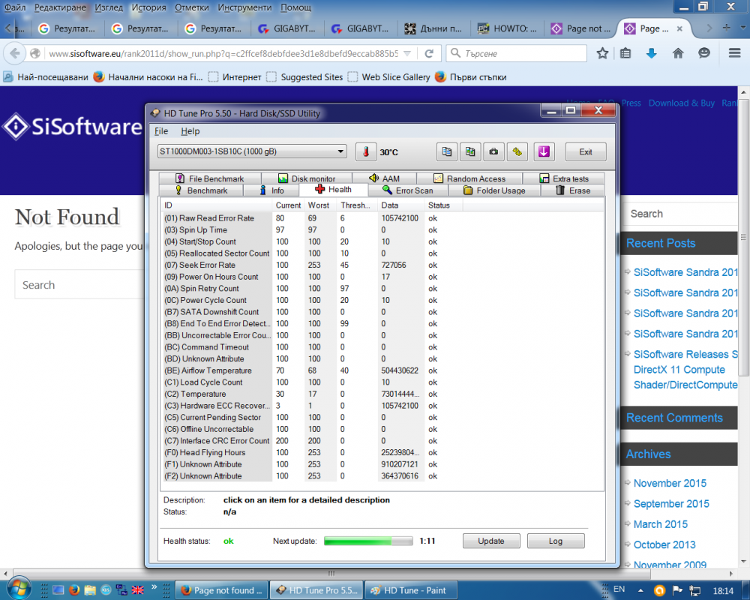
Task: Click the UK flag icon in the taskbar
Action: tap(138, 590)
